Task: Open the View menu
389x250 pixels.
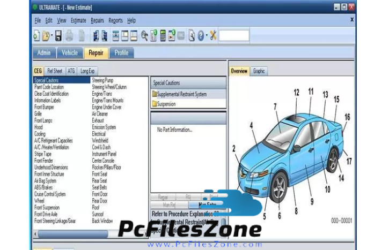Action: point(62,20)
